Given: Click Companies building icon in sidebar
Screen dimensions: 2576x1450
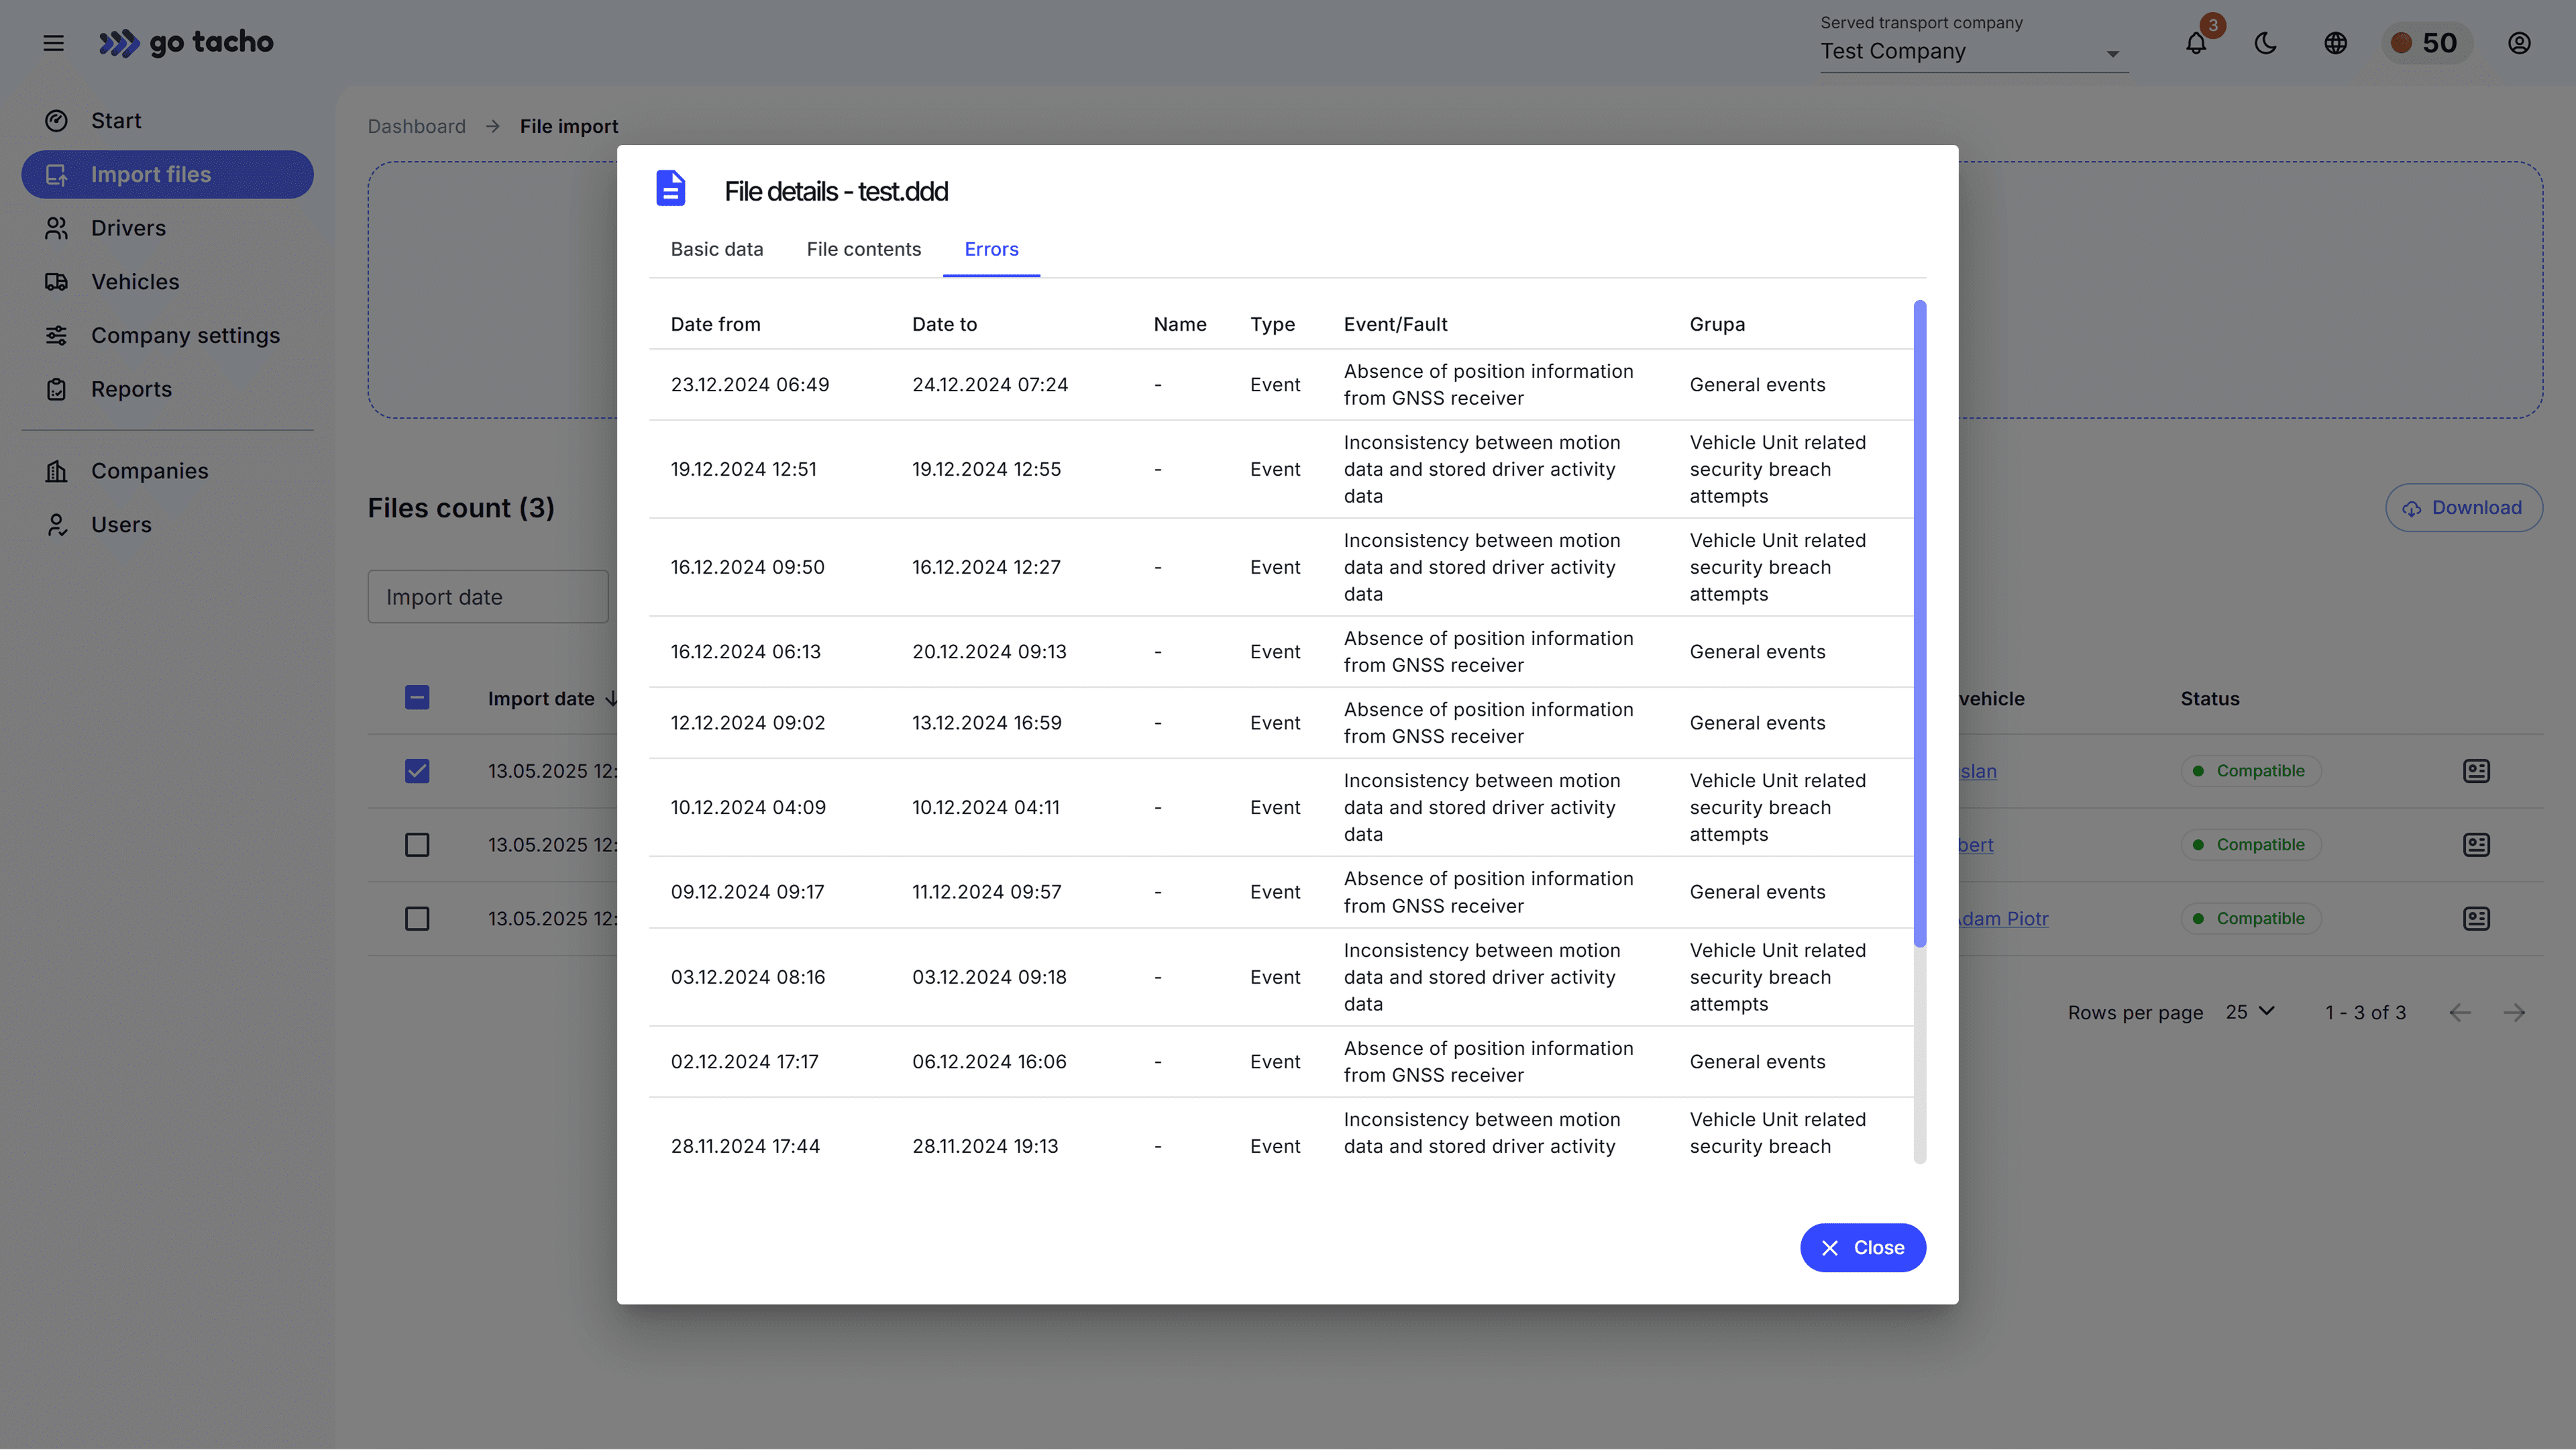Looking at the screenshot, I should coord(56,471).
